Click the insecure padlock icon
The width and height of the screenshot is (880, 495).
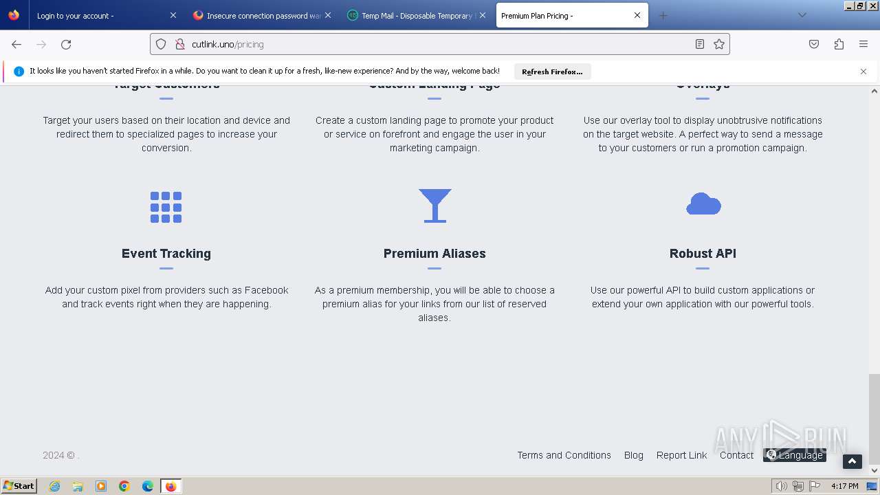[x=180, y=44]
